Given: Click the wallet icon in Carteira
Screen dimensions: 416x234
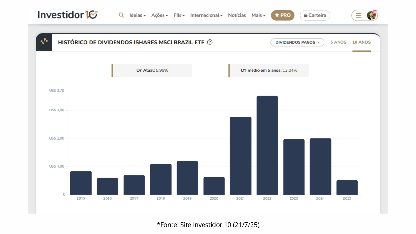Looking at the screenshot, I should point(306,15).
